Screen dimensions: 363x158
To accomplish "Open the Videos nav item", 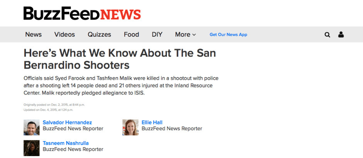I will point(64,35).
